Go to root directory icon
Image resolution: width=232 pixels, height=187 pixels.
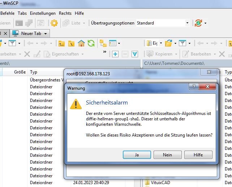pos(72,44)
